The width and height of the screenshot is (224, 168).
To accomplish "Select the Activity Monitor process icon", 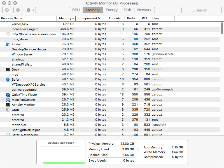I will click(8, 105).
